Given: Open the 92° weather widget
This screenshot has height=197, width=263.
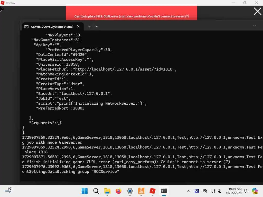Looking at the screenshot, I should [9, 191].
